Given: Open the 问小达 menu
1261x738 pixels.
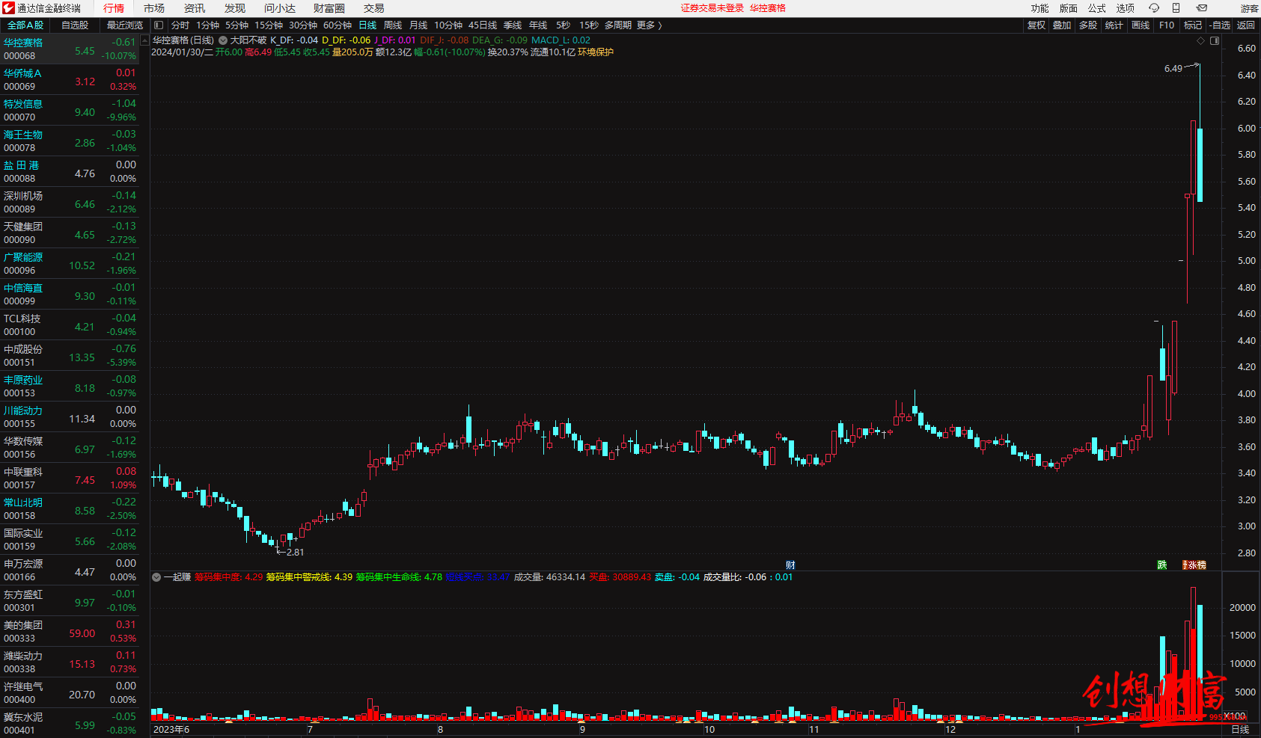Looking at the screenshot, I should 280,8.
